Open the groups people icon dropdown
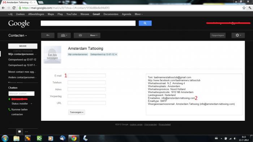The width and height of the screenshot is (253, 142). click(x=64, y=35)
